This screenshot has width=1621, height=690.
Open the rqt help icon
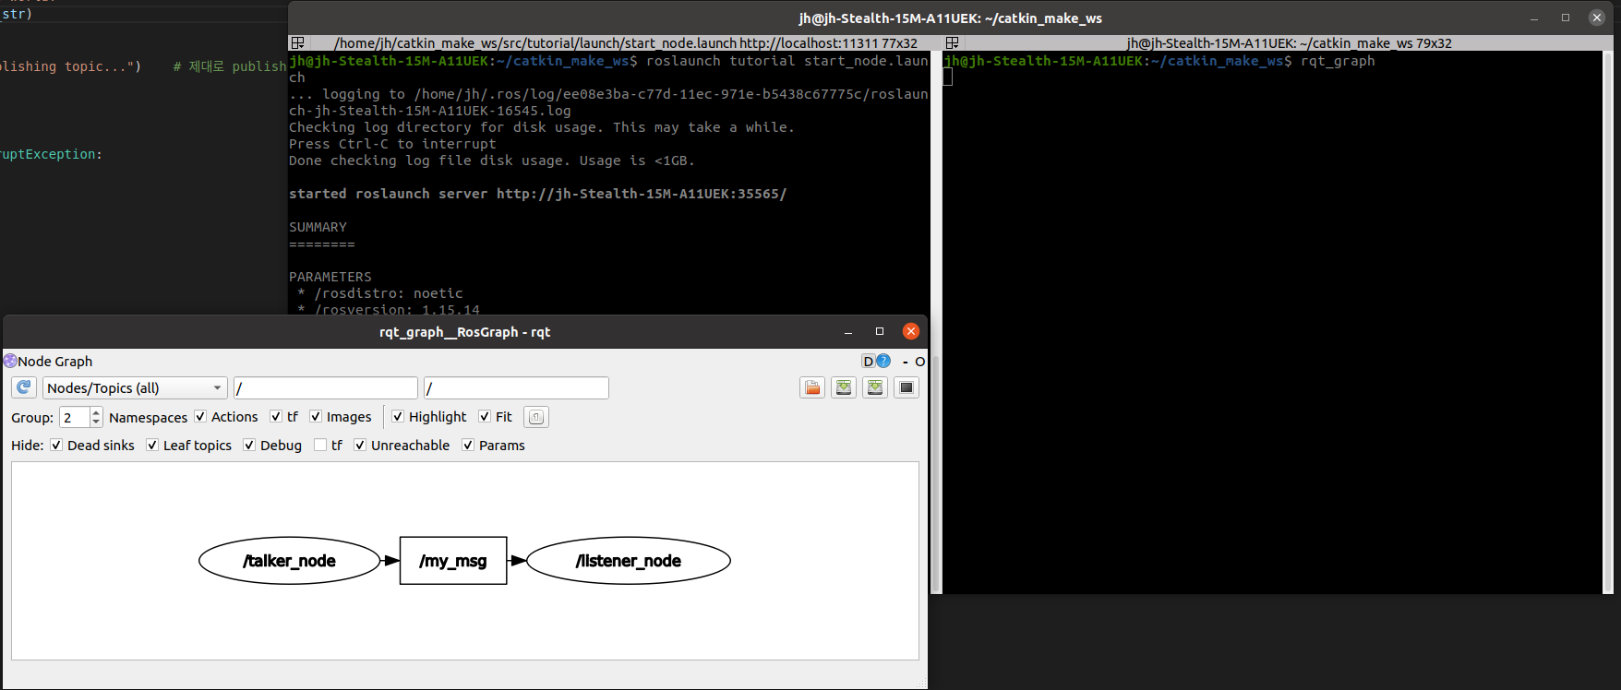pos(883,362)
